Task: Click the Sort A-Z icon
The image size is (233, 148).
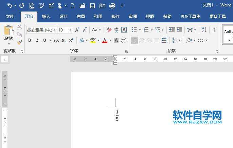Action: [204, 30]
